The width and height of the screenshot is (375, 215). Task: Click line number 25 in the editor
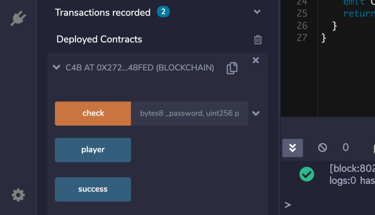click(x=302, y=13)
